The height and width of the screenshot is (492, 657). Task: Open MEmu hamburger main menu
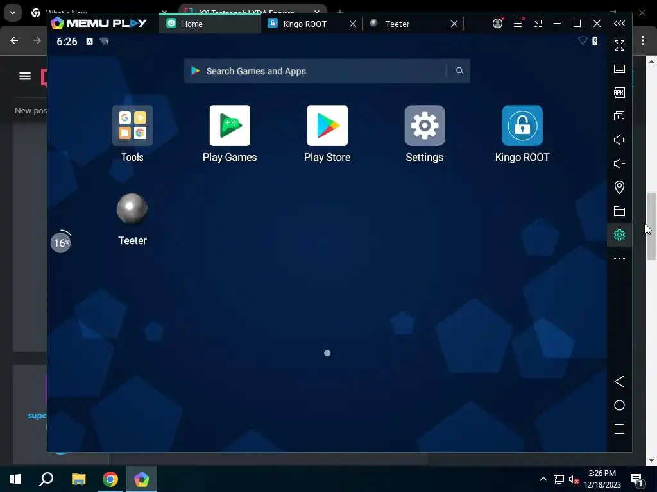pos(518,24)
